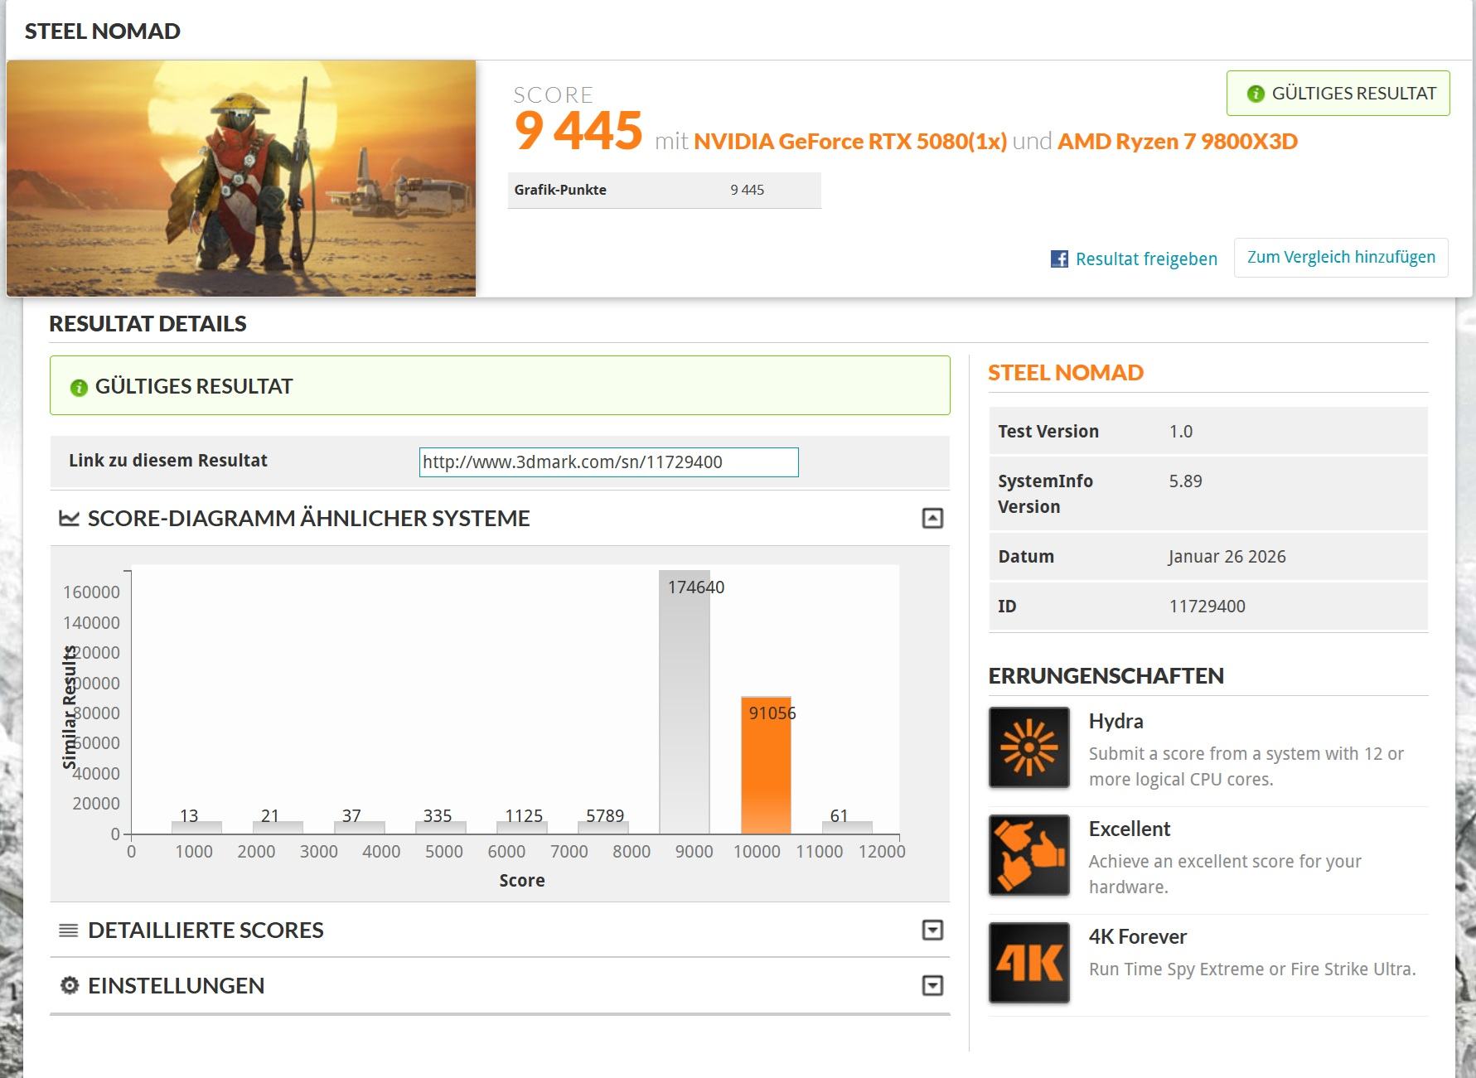The image size is (1476, 1078).
Task: Click the chart icon beside Score-Diagramm heading
Action: click(x=69, y=519)
